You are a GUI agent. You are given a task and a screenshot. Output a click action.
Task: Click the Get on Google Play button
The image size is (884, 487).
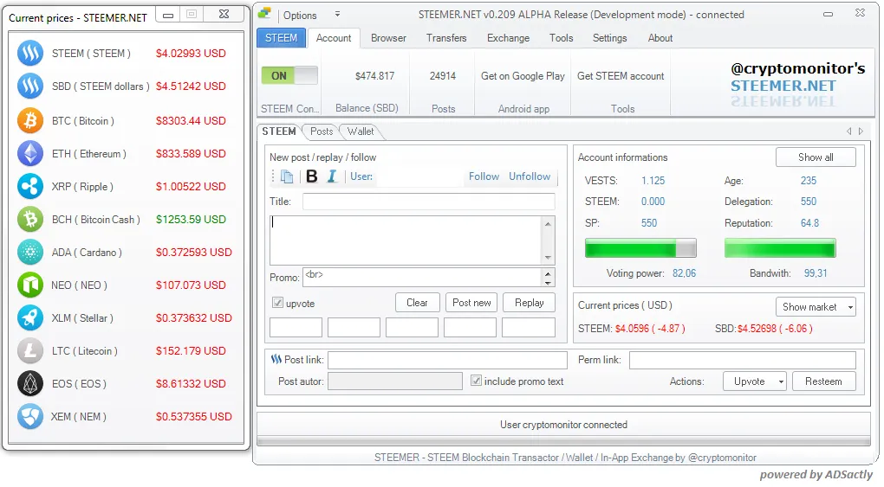[x=523, y=76]
